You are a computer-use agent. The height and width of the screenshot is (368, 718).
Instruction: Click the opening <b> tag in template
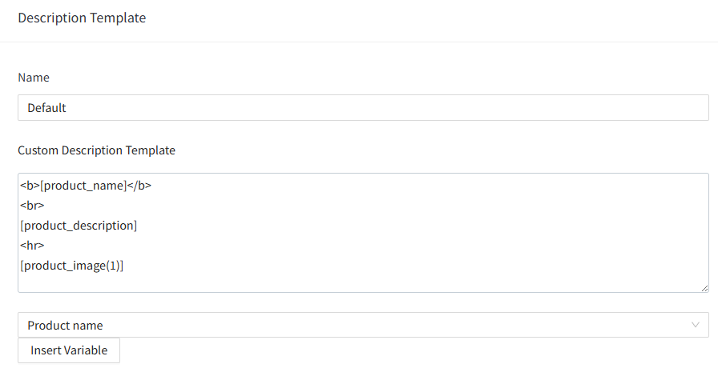[30, 186]
